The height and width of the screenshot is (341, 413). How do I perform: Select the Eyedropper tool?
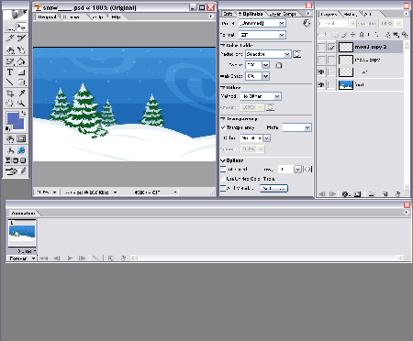coord(21,93)
